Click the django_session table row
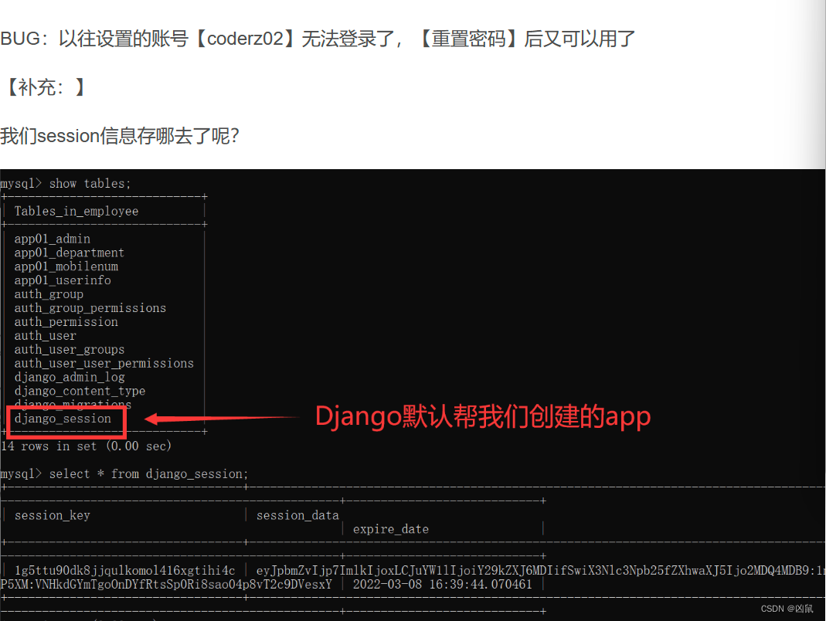826x621 pixels. click(x=63, y=419)
